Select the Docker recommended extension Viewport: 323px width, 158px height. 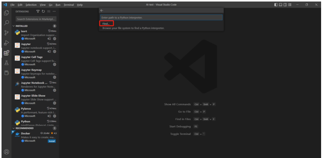click(35, 137)
